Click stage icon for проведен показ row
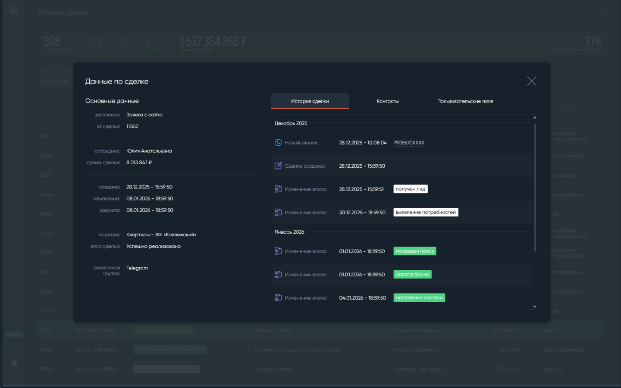The image size is (621, 388). 278,251
